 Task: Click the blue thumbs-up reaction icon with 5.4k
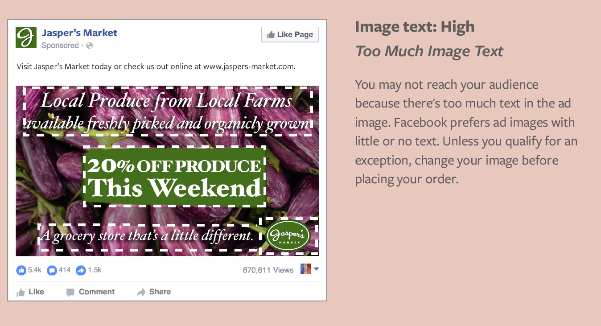[x=21, y=270]
